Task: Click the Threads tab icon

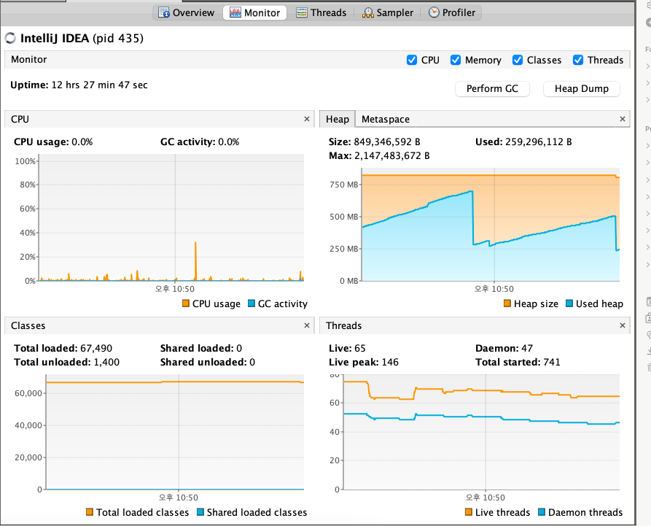Action: pos(301,12)
